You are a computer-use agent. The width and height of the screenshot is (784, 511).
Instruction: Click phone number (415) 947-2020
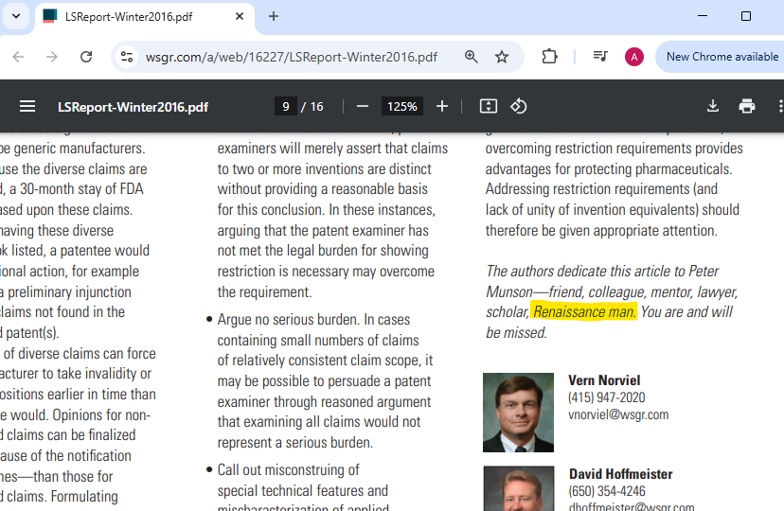(x=607, y=397)
